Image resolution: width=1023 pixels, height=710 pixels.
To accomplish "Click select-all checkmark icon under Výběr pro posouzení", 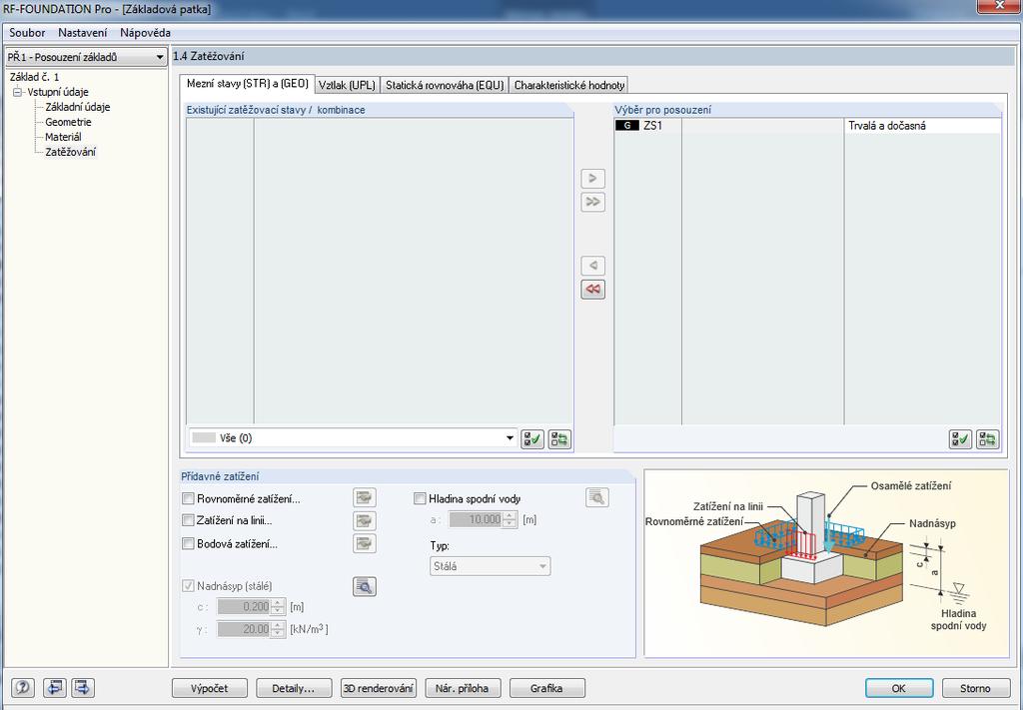I will pos(960,438).
